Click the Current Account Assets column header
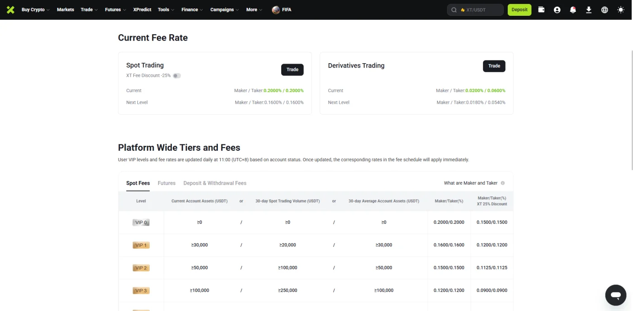Viewport: 633px width, 311px height. [x=199, y=201]
